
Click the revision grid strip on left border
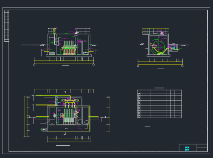click(x=7, y=26)
